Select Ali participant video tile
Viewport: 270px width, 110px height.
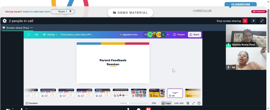click(246, 59)
